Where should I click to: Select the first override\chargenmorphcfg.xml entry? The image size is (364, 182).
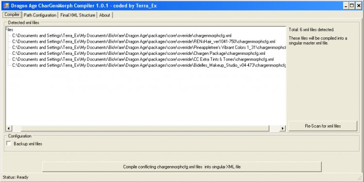coord(122,35)
